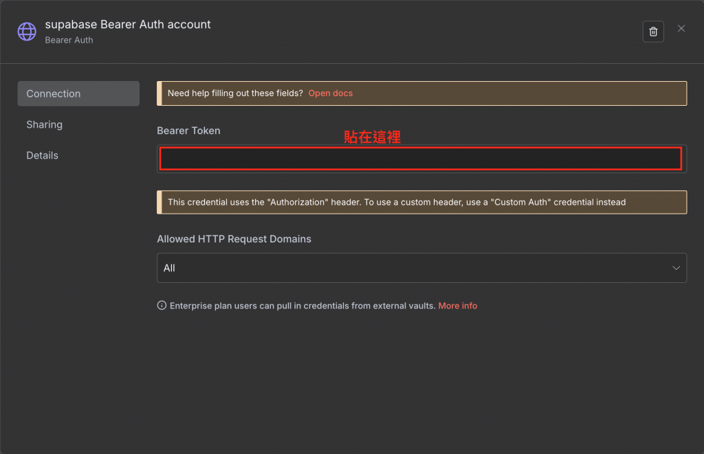Follow the Open docs link
Image resolution: width=704 pixels, height=454 pixels.
[x=331, y=93]
